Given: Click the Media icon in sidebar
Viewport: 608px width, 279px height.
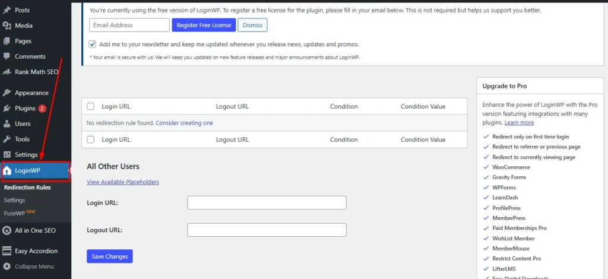Looking at the screenshot, I should (x=7, y=26).
